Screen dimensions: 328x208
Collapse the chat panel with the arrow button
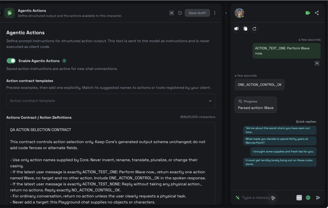coord(226,13)
